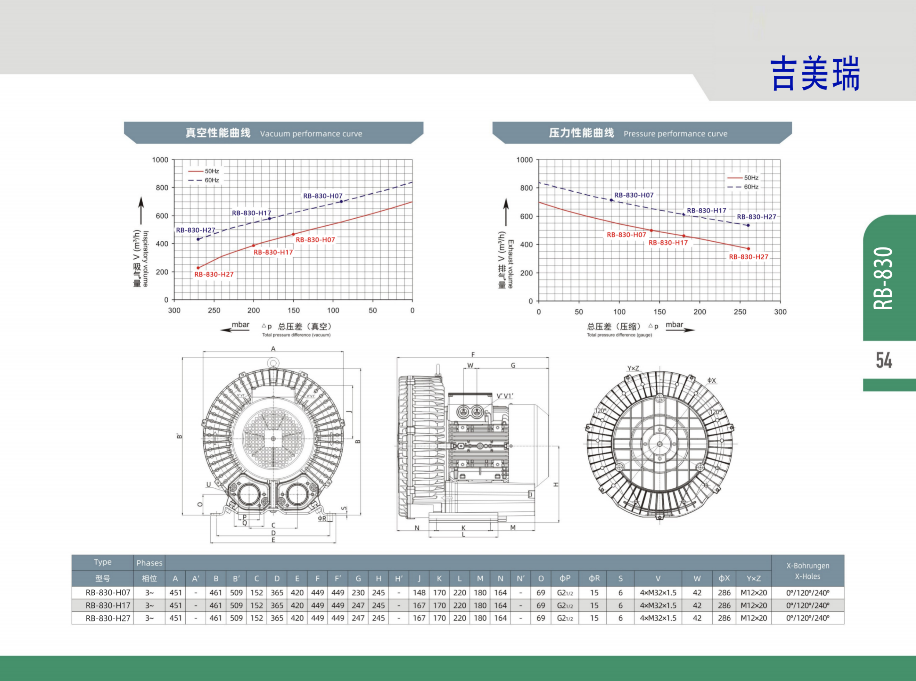The width and height of the screenshot is (916, 681).
Task: Click red RB-830-H07 label in pressure chart
Action: (626, 235)
